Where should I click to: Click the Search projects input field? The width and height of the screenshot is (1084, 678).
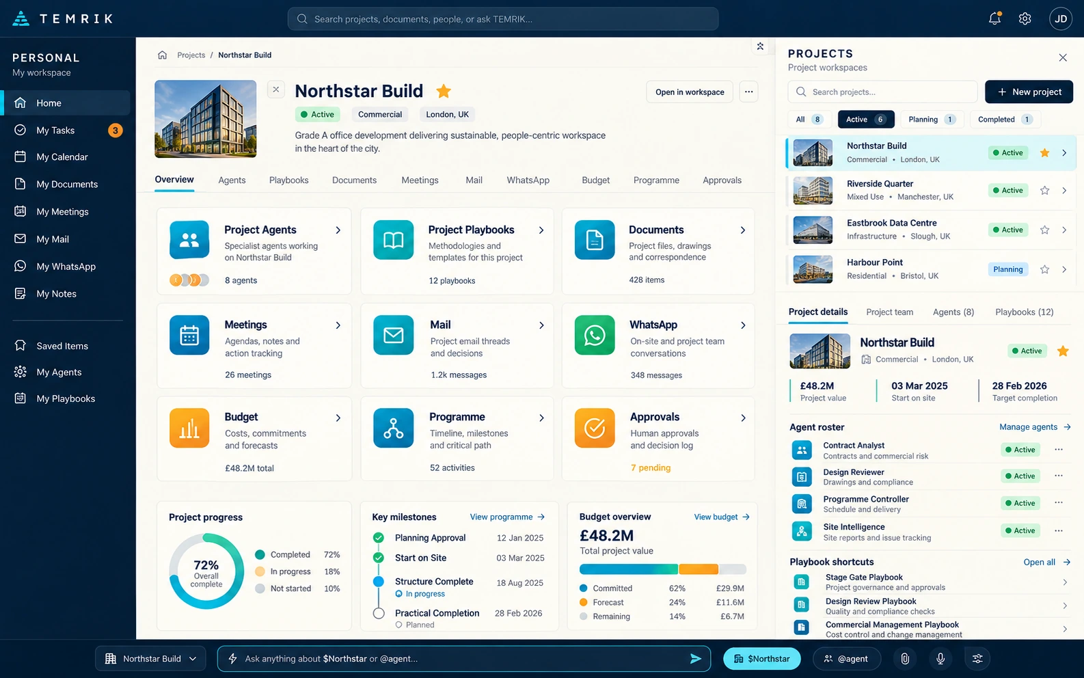[883, 92]
